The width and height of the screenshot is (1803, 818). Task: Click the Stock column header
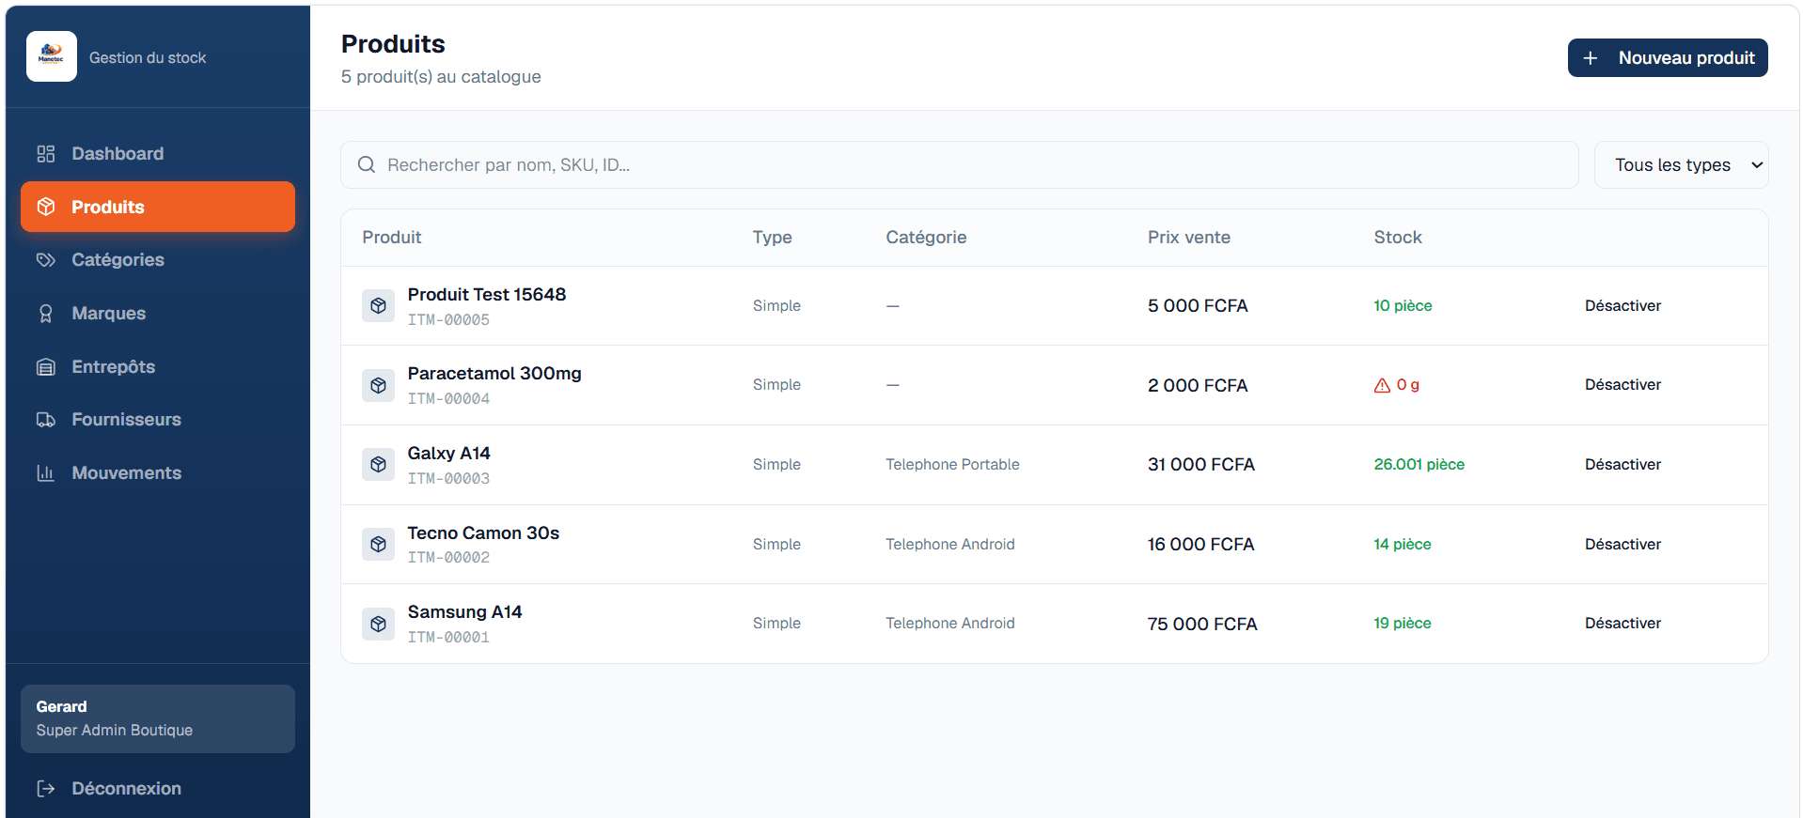(x=1398, y=238)
